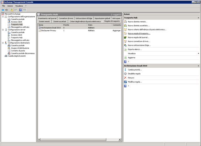Switch to Connettori di invio tab
Screen dimensions: 201x146
pyautogui.click(x=66, y=18)
